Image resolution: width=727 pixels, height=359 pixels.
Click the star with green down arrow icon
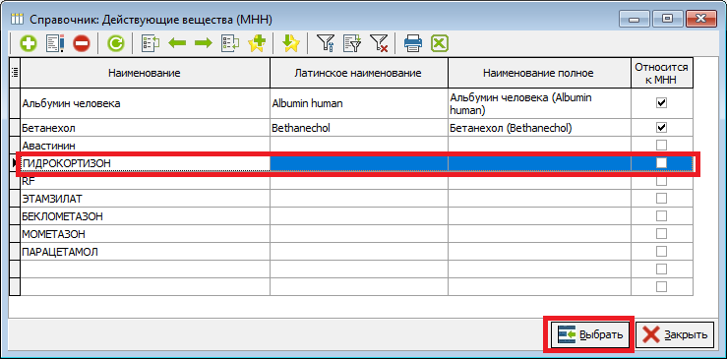tap(291, 44)
